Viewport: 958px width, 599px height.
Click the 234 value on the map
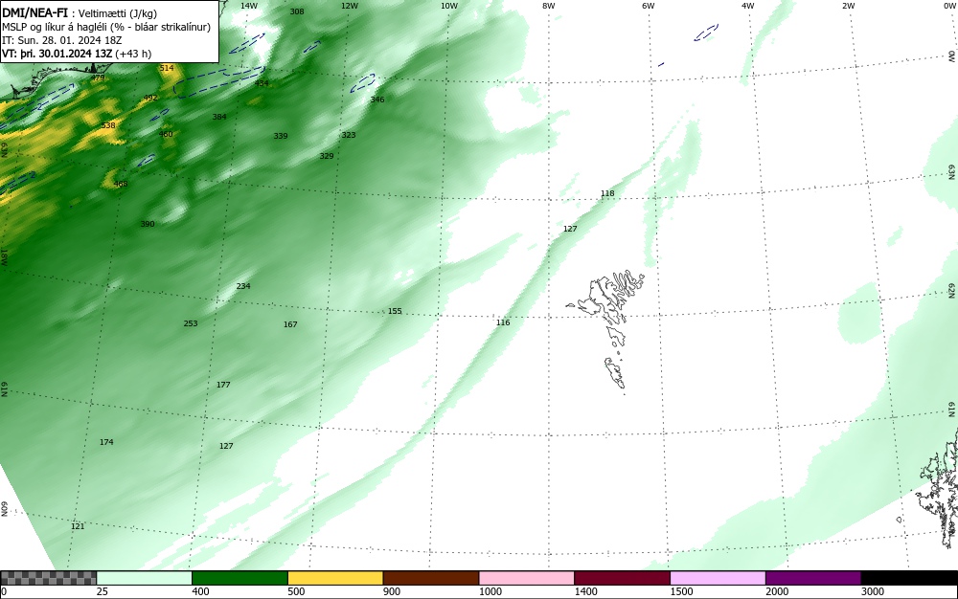coord(243,285)
